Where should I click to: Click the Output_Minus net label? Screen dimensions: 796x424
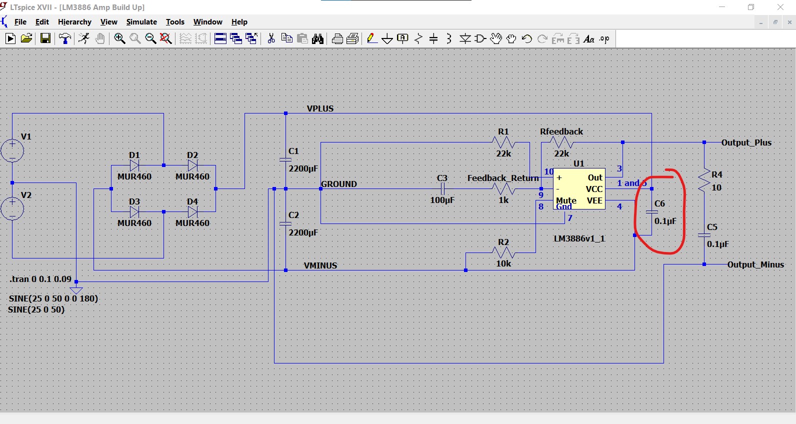click(755, 264)
